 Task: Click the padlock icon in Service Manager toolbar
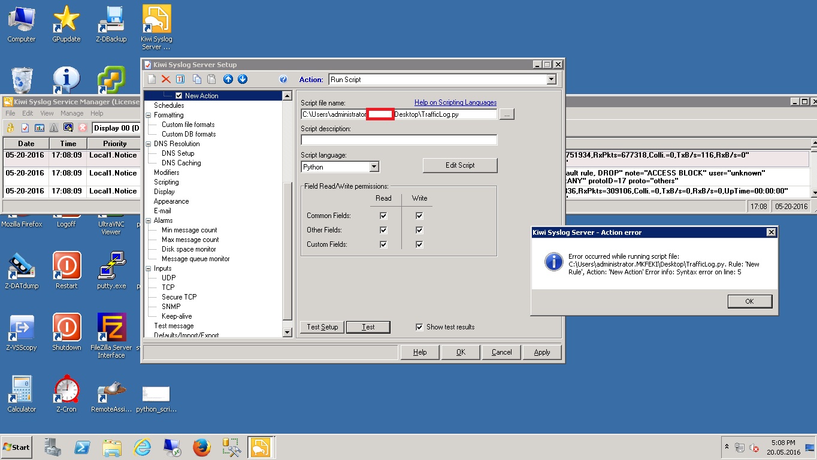tap(11, 128)
